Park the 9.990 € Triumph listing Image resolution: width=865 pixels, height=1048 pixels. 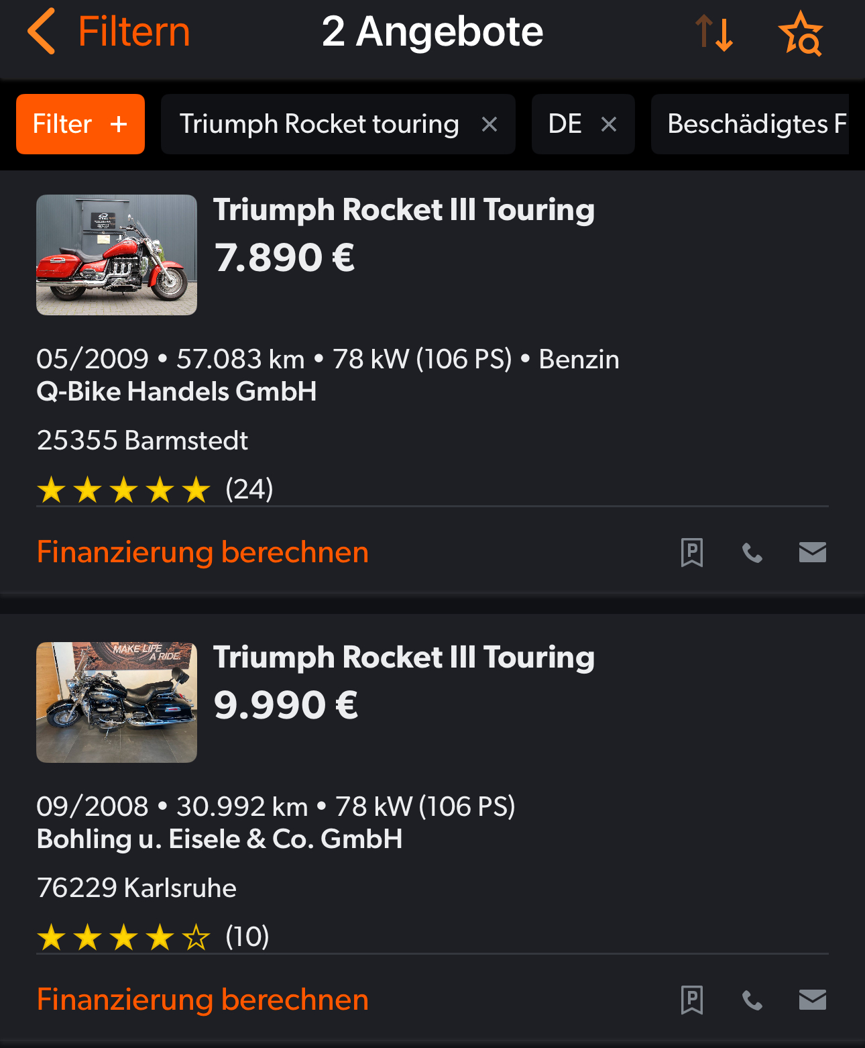click(691, 1000)
